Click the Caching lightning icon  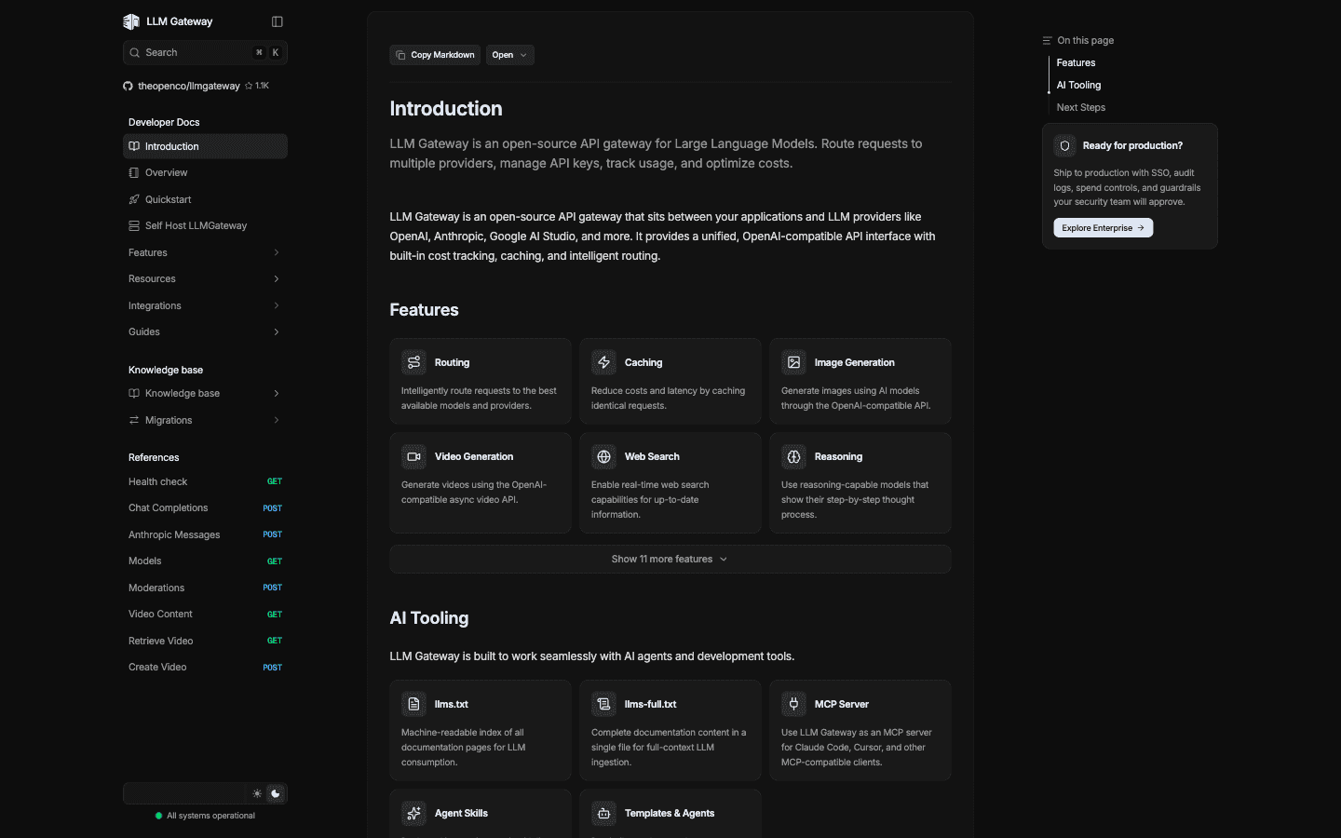click(x=604, y=362)
